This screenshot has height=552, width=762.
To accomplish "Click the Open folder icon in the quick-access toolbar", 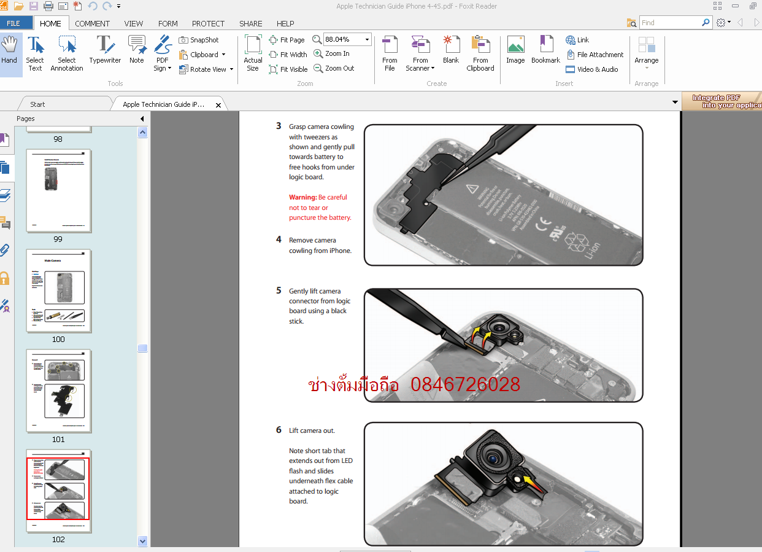I will tap(19, 6).
